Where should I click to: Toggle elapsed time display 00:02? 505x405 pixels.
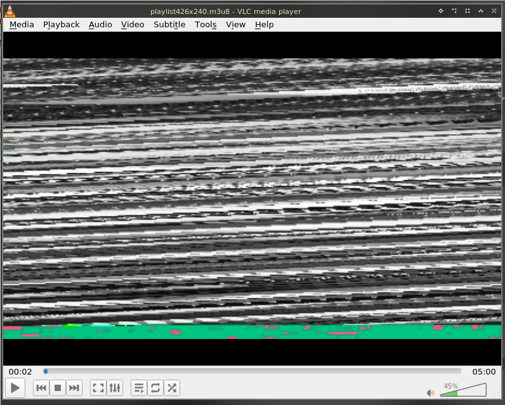pos(20,372)
